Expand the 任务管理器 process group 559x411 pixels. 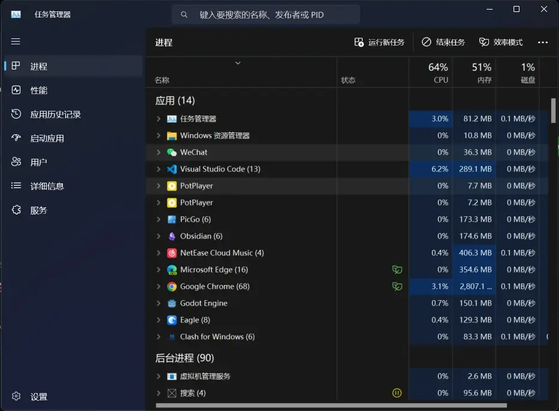pos(159,119)
